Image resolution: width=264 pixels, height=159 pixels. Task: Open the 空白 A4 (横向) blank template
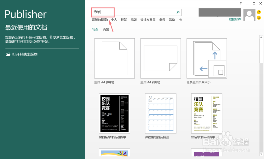click(161, 58)
